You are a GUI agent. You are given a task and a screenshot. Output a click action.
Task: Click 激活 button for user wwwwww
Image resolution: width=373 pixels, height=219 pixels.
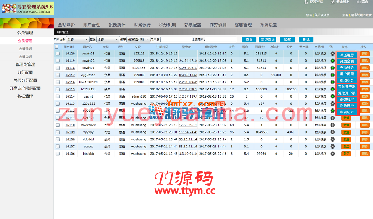pos(346,125)
